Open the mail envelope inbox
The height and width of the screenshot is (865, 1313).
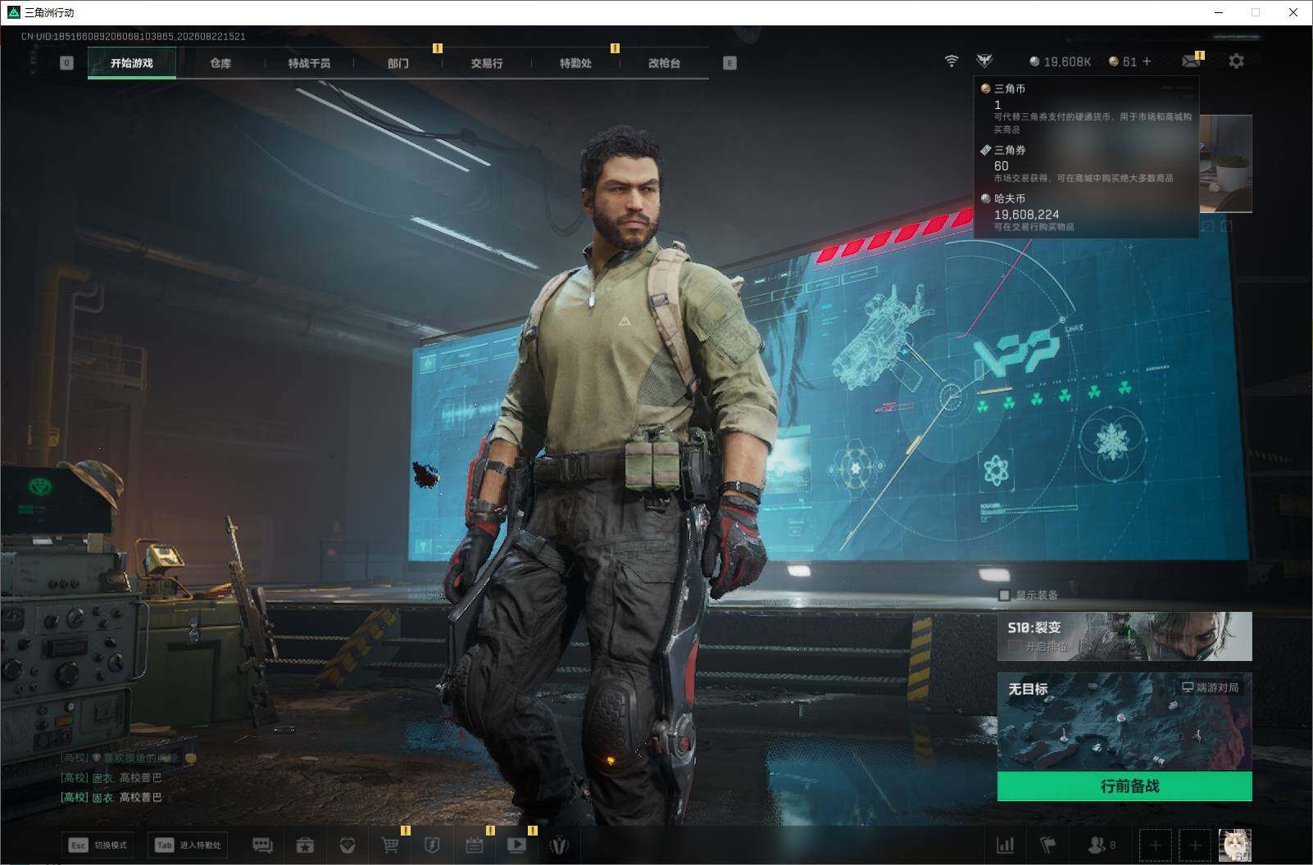tap(1191, 61)
